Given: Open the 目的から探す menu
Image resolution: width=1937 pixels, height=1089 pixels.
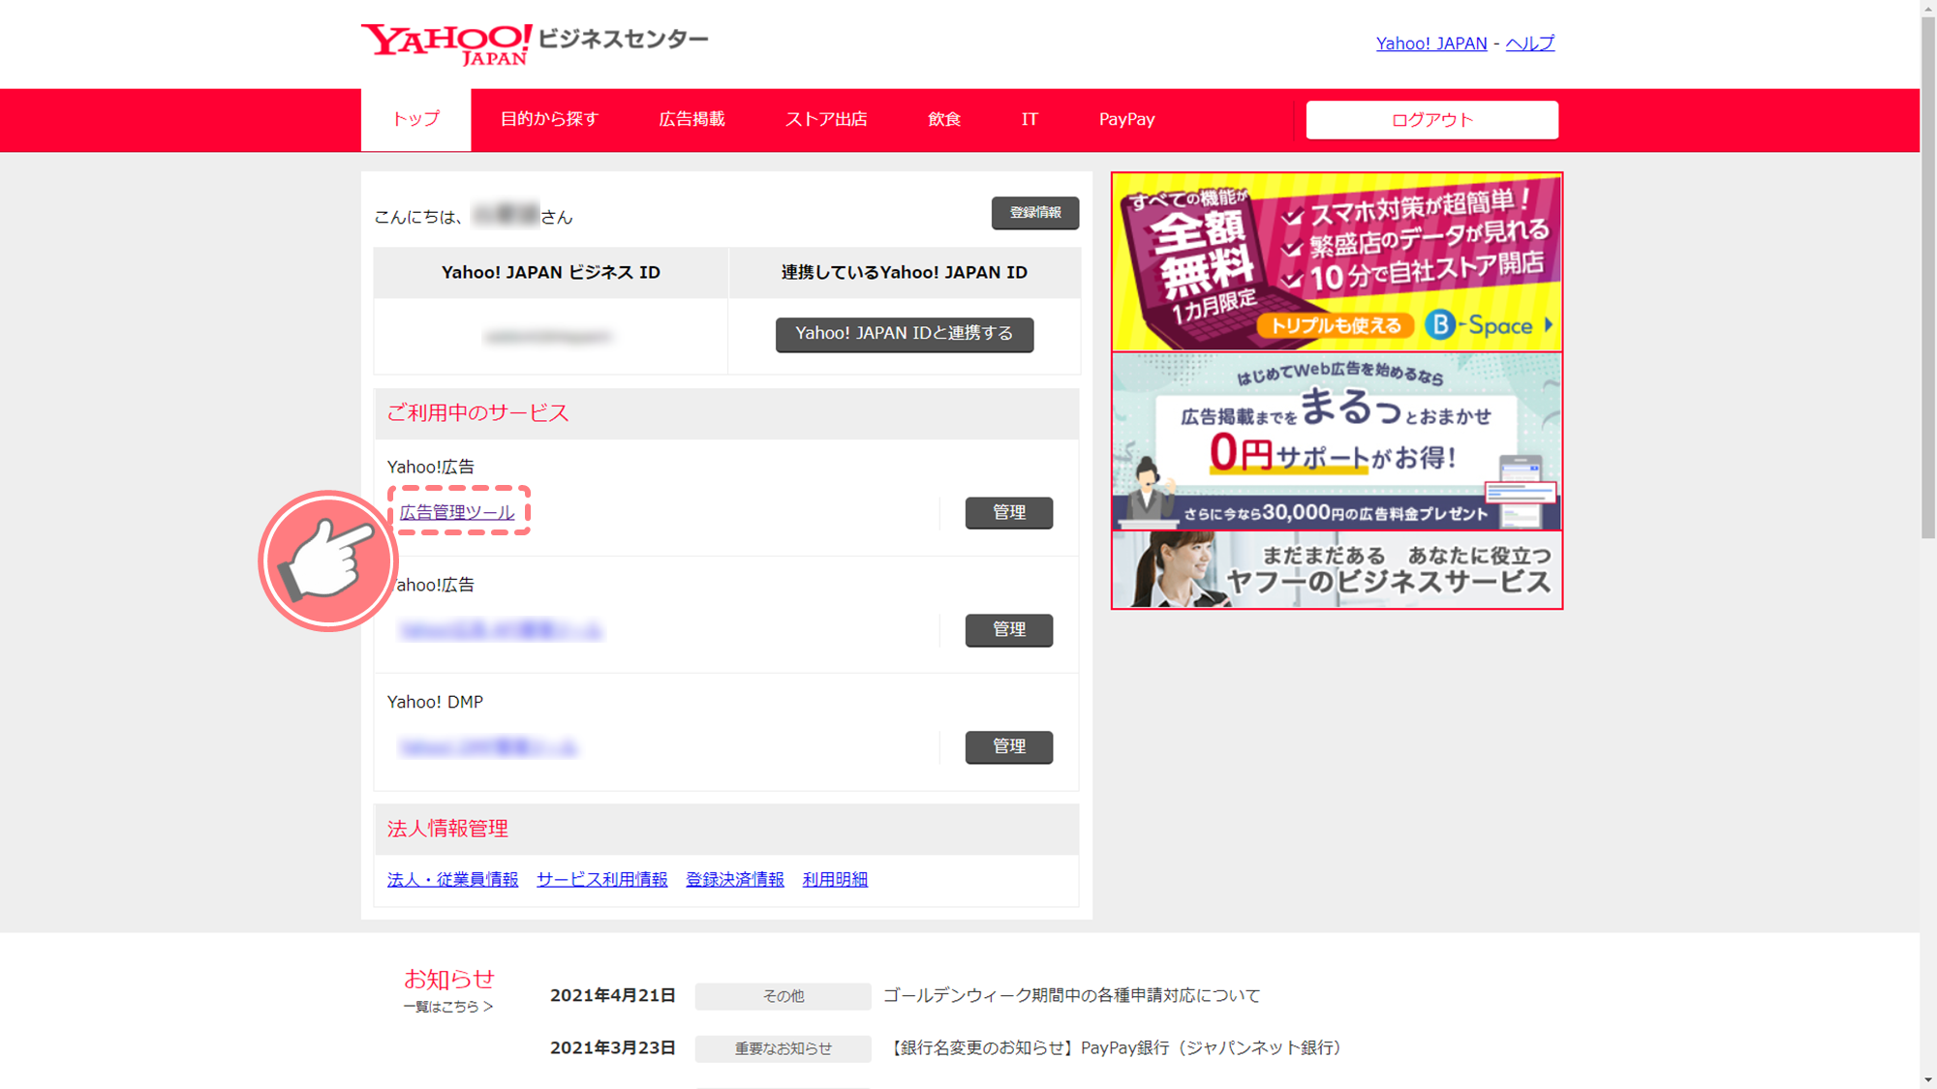Looking at the screenshot, I should coord(549,119).
